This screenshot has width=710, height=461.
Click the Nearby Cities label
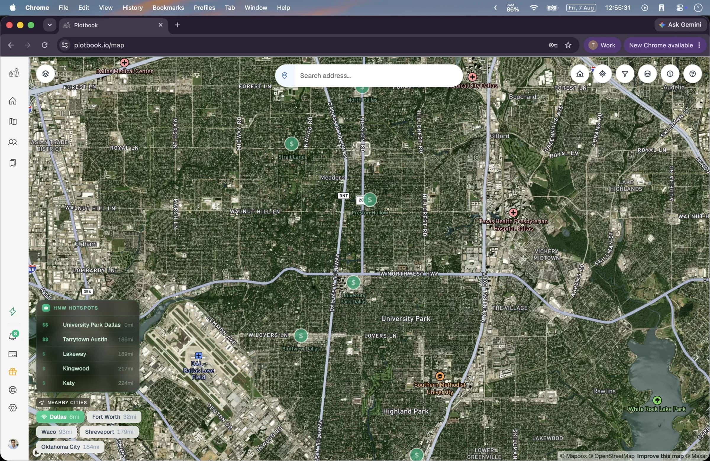pos(63,402)
